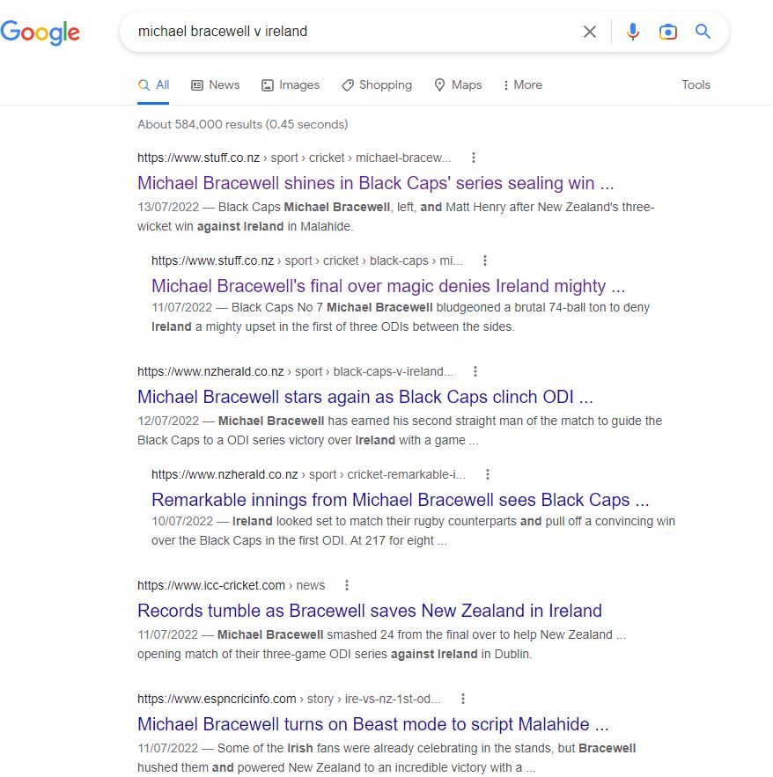Image resolution: width=773 pixels, height=777 pixels.
Task: Expand the More search categories menu
Action: pos(522,85)
